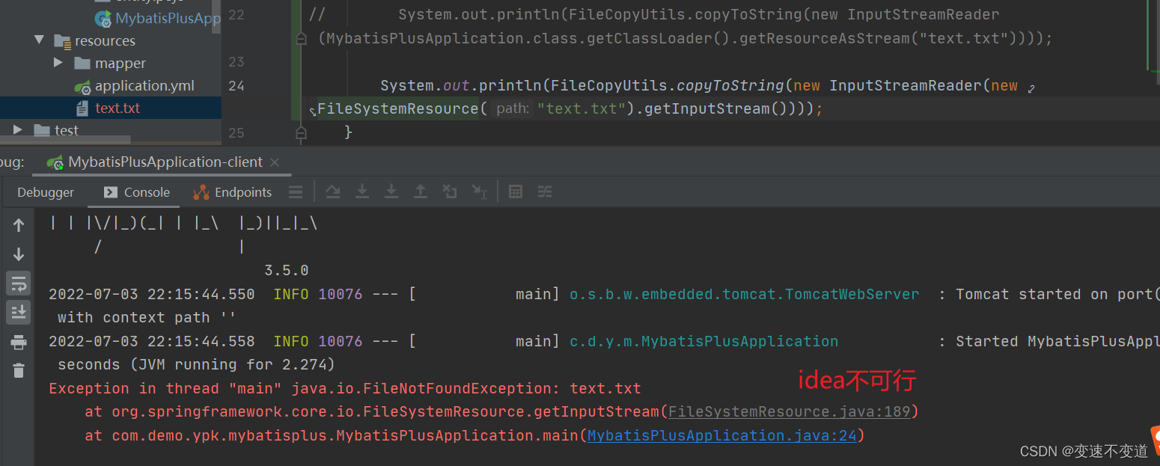Image resolution: width=1160 pixels, height=466 pixels.
Task: Click Evaluate Expression calculator icon
Action: point(516,192)
